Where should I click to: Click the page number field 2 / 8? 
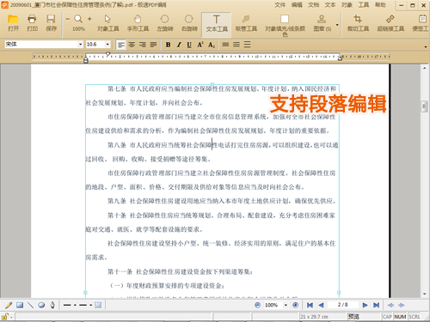point(343,305)
